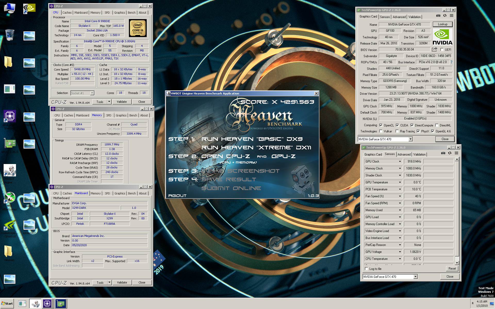Toggle the UEFI checkbox in GPU-Z

pyautogui.click(x=442, y=50)
